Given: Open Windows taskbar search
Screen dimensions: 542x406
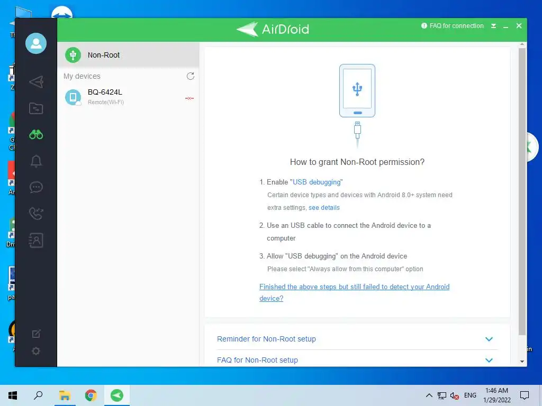Looking at the screenshot, I should [x=38, y=395].
